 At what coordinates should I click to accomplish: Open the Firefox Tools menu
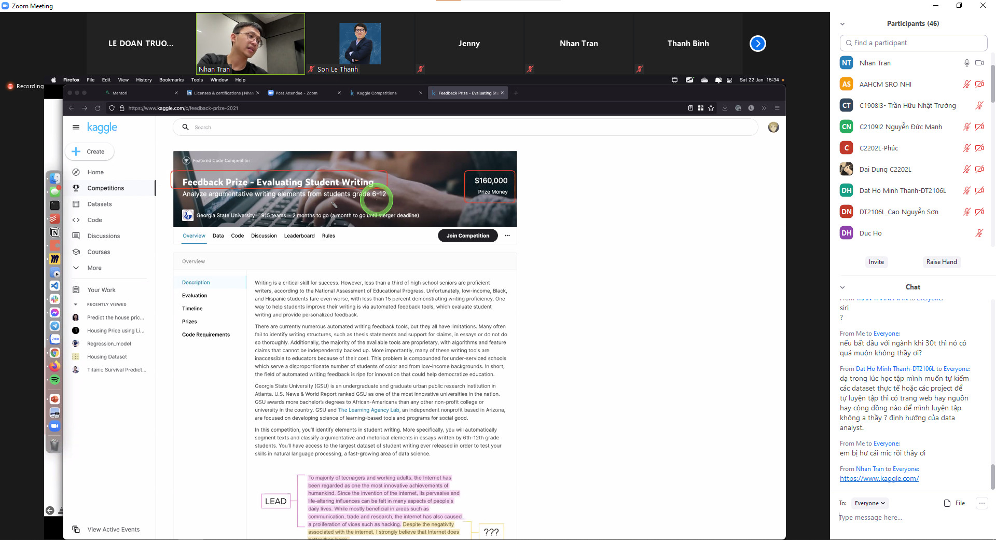coord(197,80)
